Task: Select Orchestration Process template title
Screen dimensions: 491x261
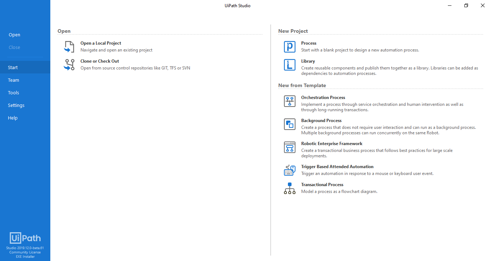Action: click(x=323, y=98)
